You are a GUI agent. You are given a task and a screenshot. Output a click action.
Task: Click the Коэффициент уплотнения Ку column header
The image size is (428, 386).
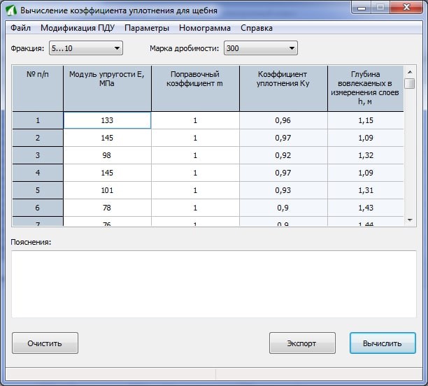click(x=283, y=88)
